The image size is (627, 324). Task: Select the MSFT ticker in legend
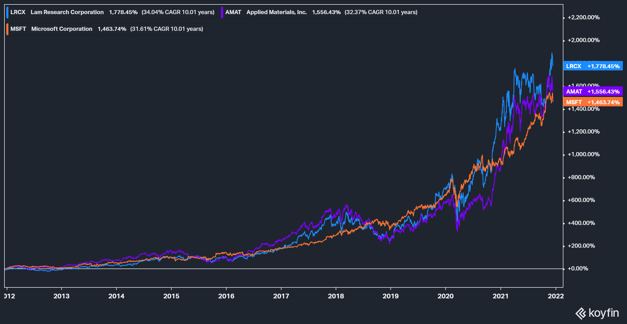tap(18, 29)
